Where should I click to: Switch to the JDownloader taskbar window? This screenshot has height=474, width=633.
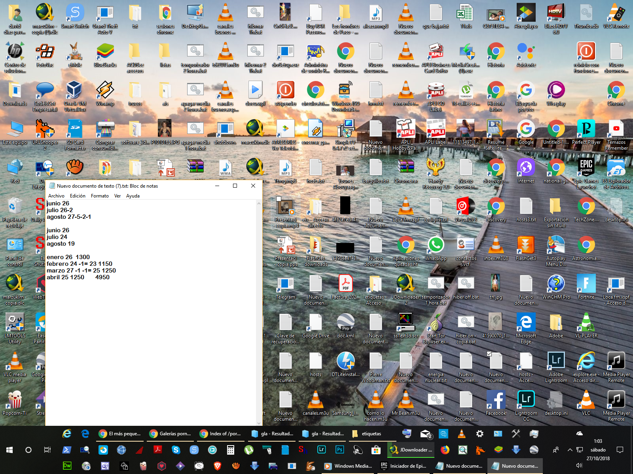[410, 450]
